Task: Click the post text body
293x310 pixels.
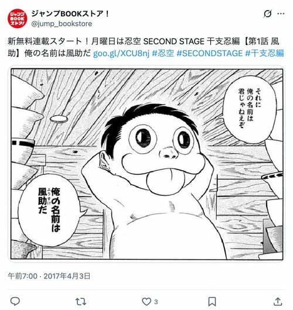Action: (x=145, y=47)
